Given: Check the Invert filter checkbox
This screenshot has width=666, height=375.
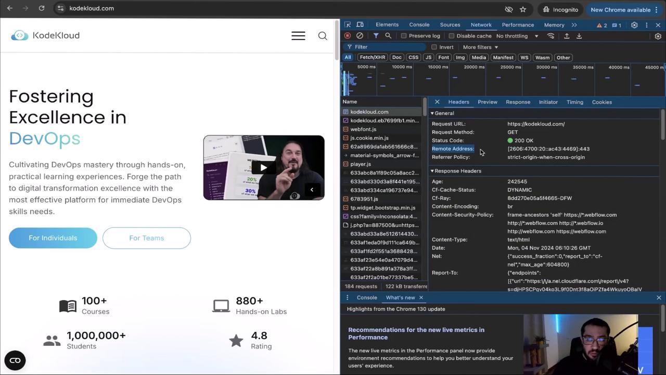Looking at the screenshot, I should coord(434,47).
